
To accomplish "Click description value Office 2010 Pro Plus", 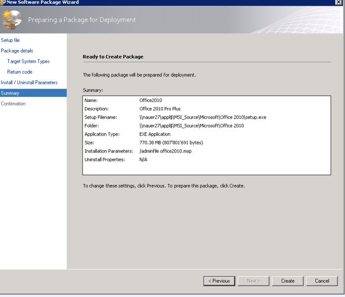I will [x=160, y=109].
